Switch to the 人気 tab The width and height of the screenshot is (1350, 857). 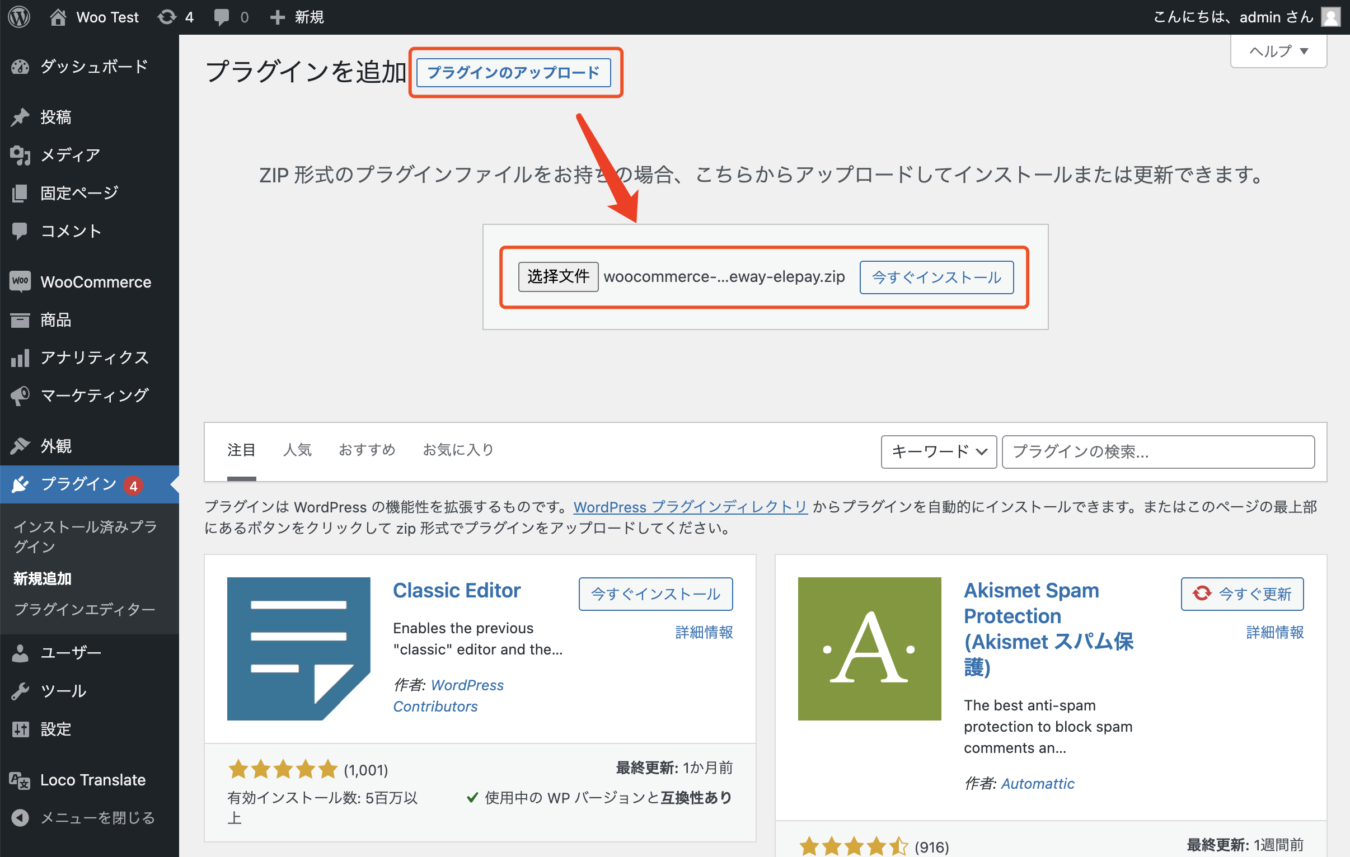coord(297,450)
